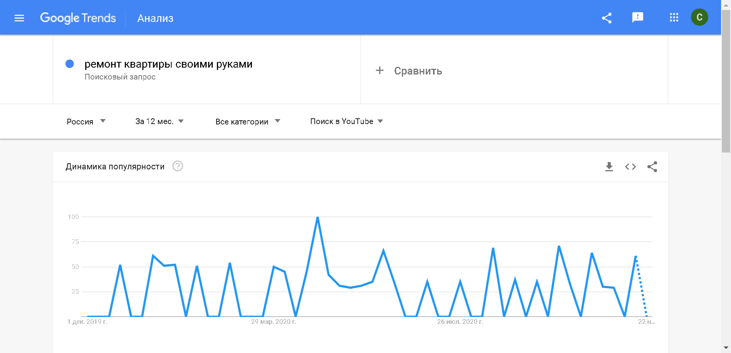Open the send feedback icon

[x=637, y=17]
